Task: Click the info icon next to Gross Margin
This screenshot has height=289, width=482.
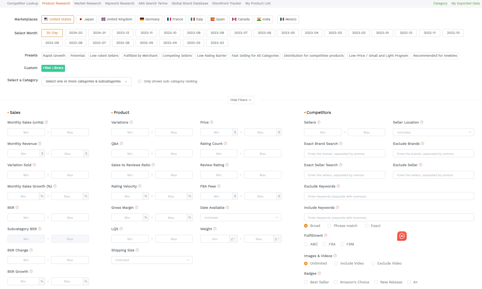Action: (x=137, y=208)
